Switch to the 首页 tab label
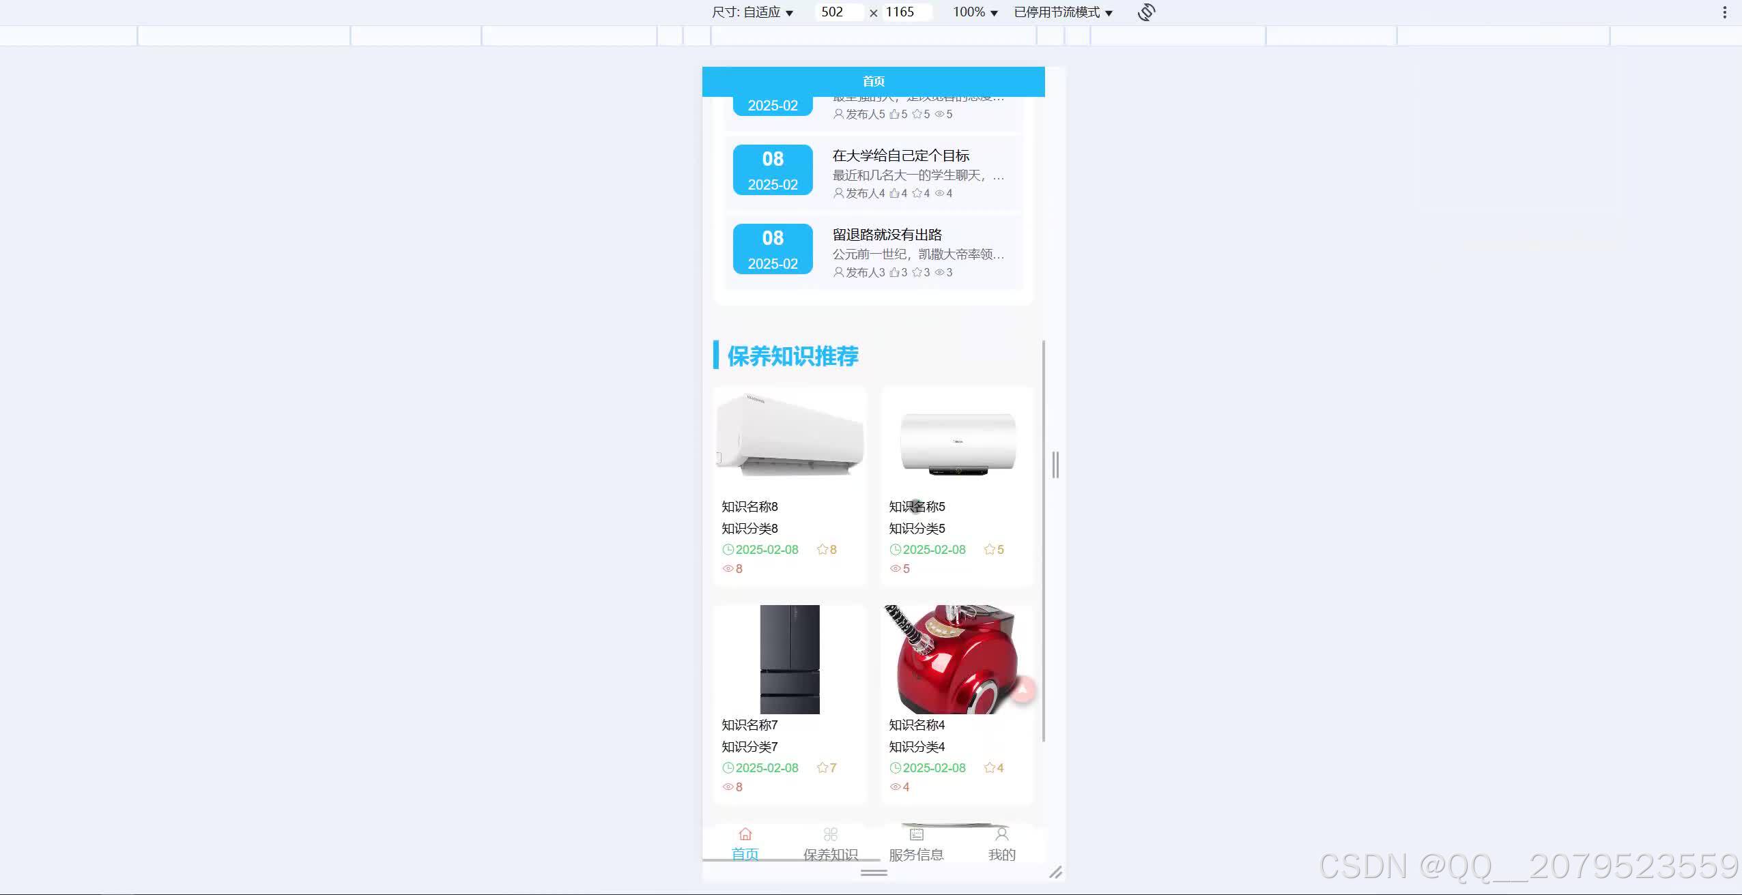The height and width of the screenshot is (895, 1742). click(x=745, y=854)
